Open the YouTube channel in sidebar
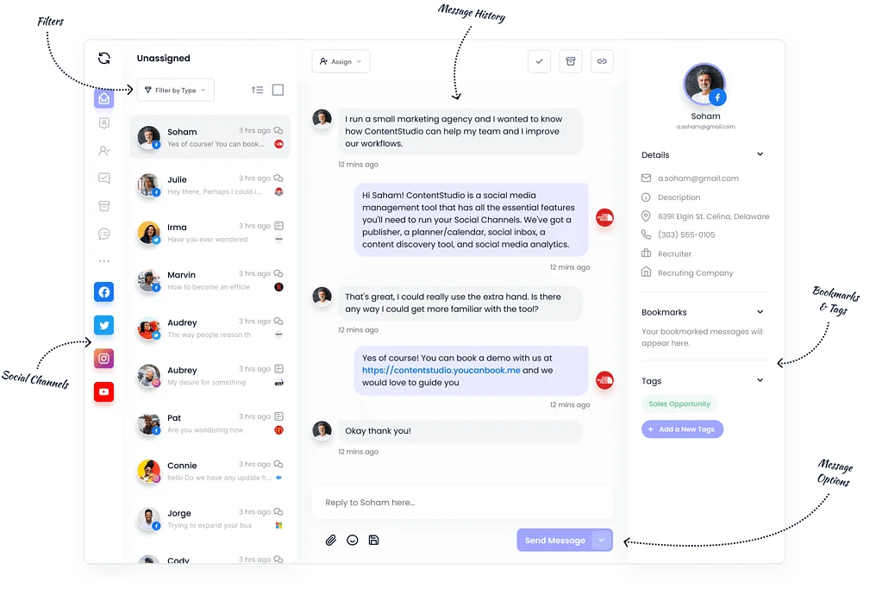Image resolution: width=882 pixels, height=607 pixels. tap(104, 391)
